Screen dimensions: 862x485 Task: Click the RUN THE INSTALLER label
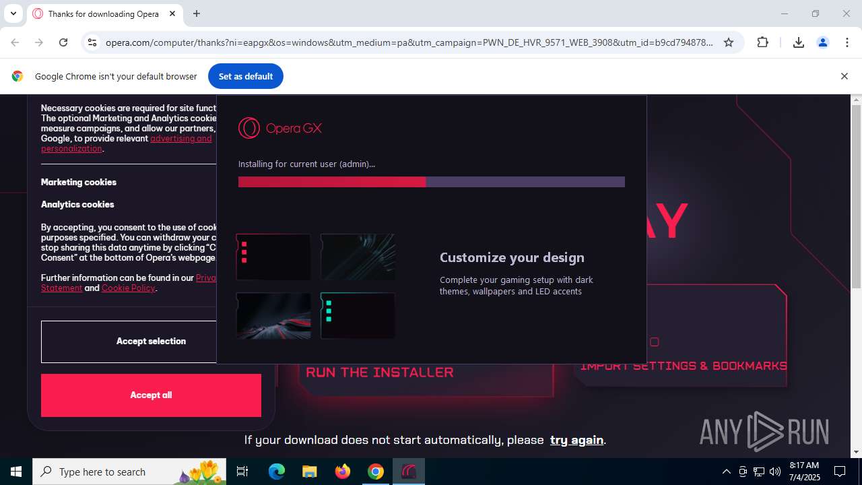pos(380,372)
